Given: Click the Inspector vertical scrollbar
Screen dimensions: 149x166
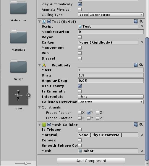Looking at the screenshot, I should point(147,99).
